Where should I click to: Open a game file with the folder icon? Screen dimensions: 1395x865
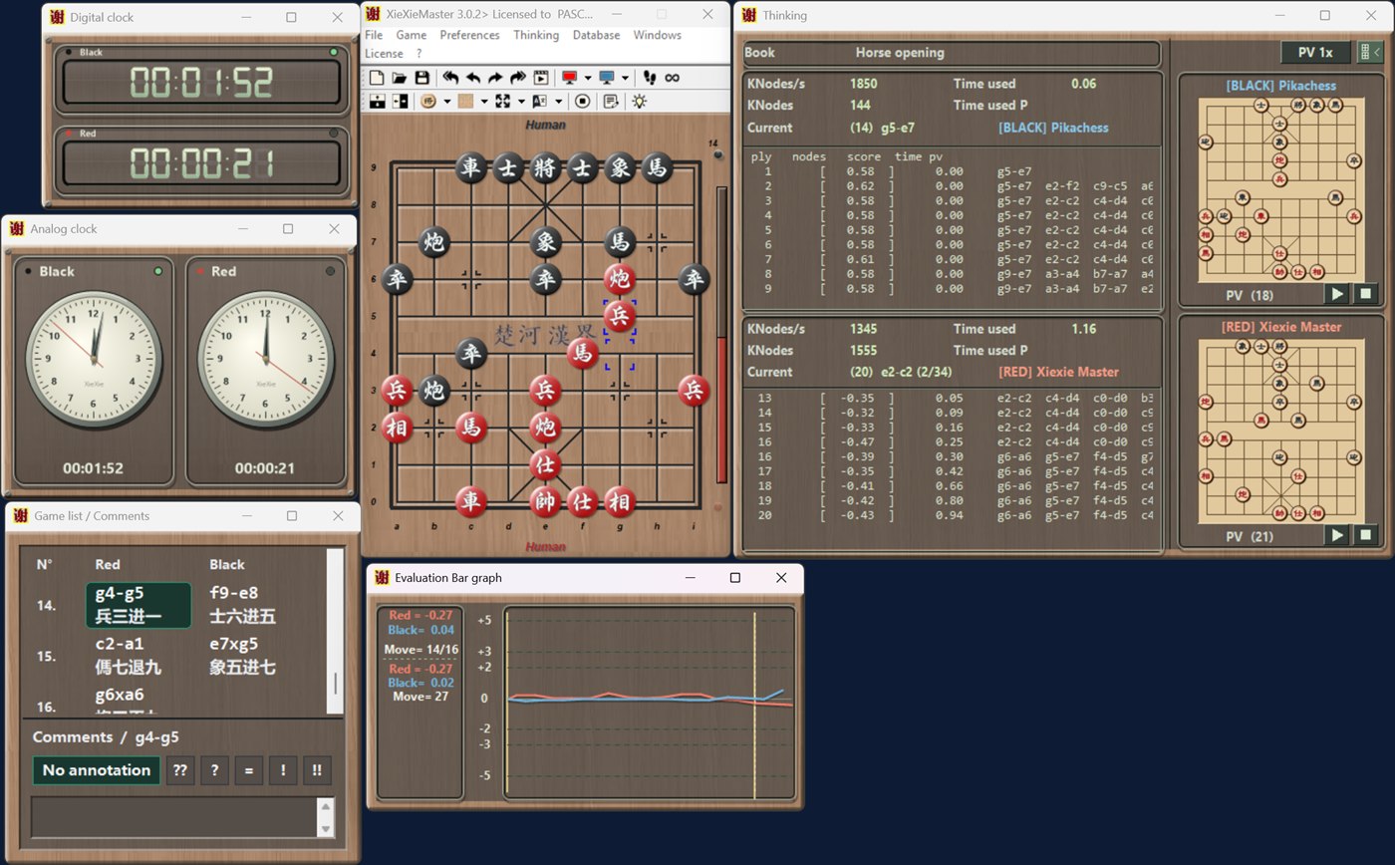tap(400, 78)
